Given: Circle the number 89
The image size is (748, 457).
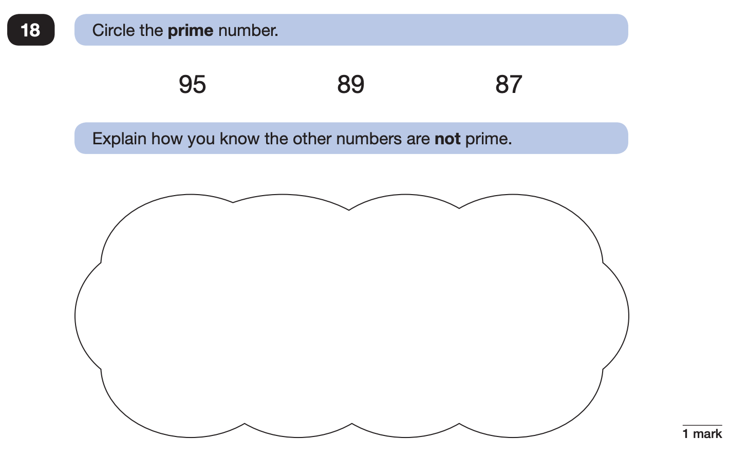Looking at the screenshot, I should [351, 84].
